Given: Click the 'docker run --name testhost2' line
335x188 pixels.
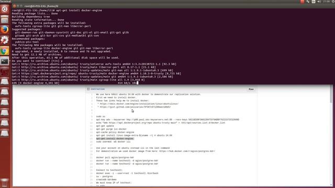Looking at the screenshot, I should [x=127, y=164].
